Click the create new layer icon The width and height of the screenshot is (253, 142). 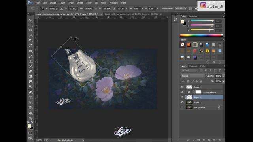tap(214, 140)
